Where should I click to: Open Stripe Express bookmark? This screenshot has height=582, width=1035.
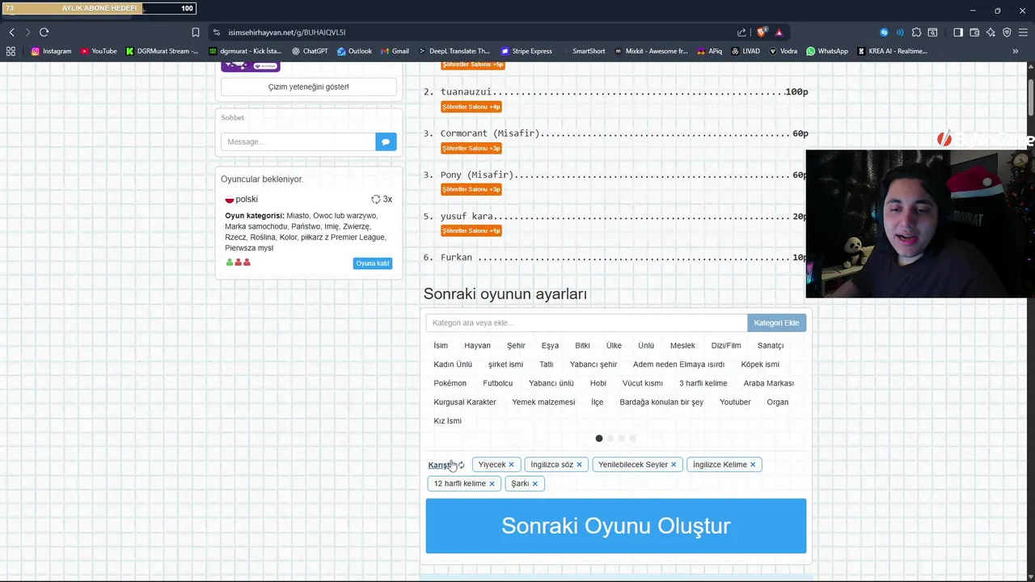pos(526,51)
